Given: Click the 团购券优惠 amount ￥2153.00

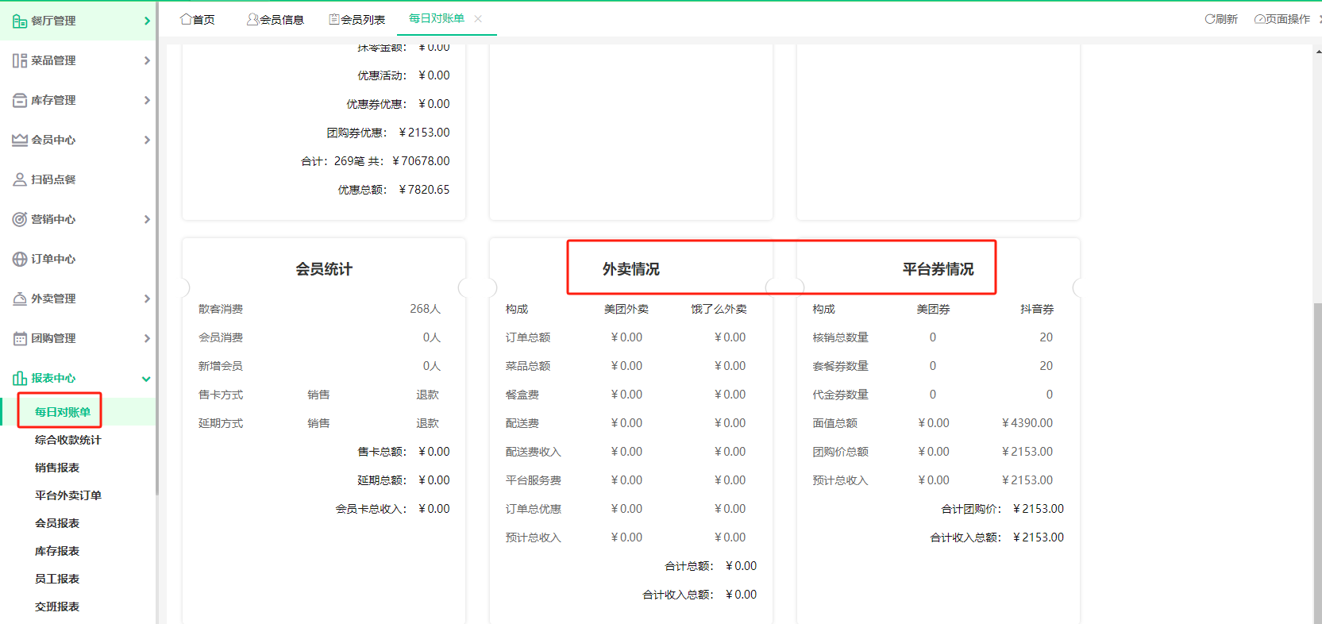Looking at the screenshot, I should tap(424, 133).
